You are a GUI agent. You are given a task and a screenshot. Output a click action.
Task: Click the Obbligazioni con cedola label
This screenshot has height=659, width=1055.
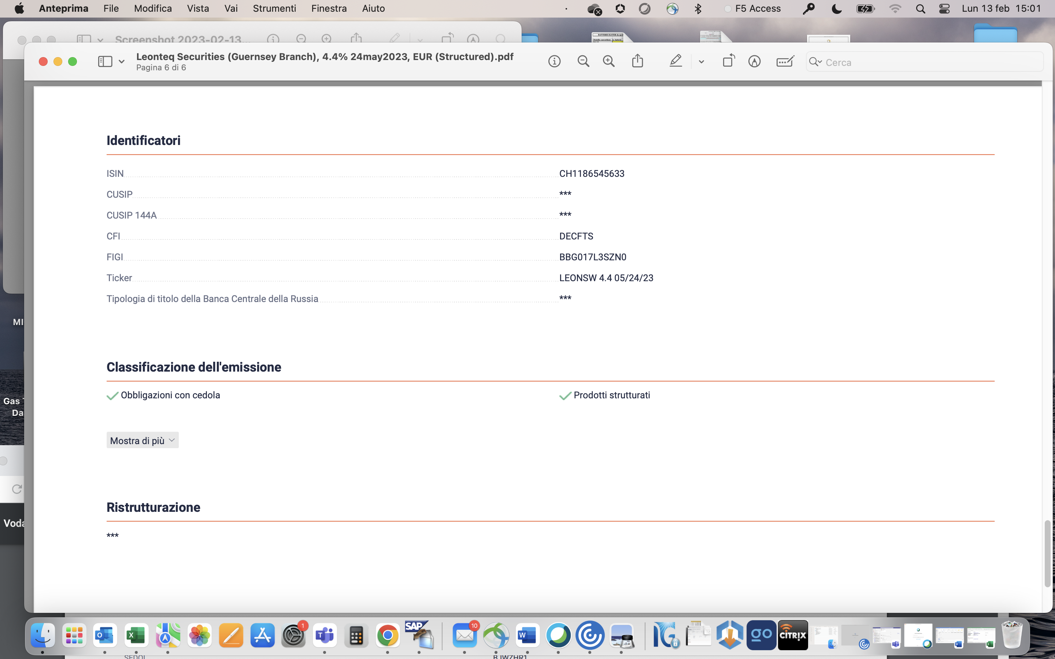click(x=170, y=395)
